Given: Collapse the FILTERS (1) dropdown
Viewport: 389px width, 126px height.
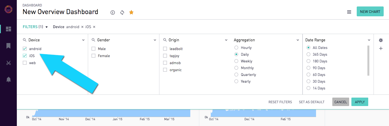Looking at the screenshot, I should (47, 27).
